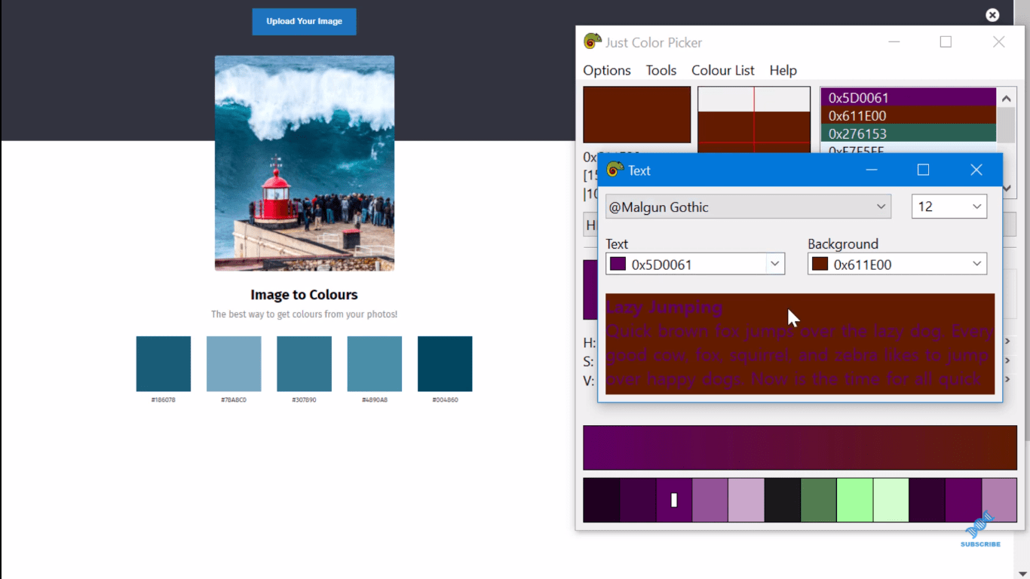Click the #307890 colour swatch on the webpage

[304, 364]
